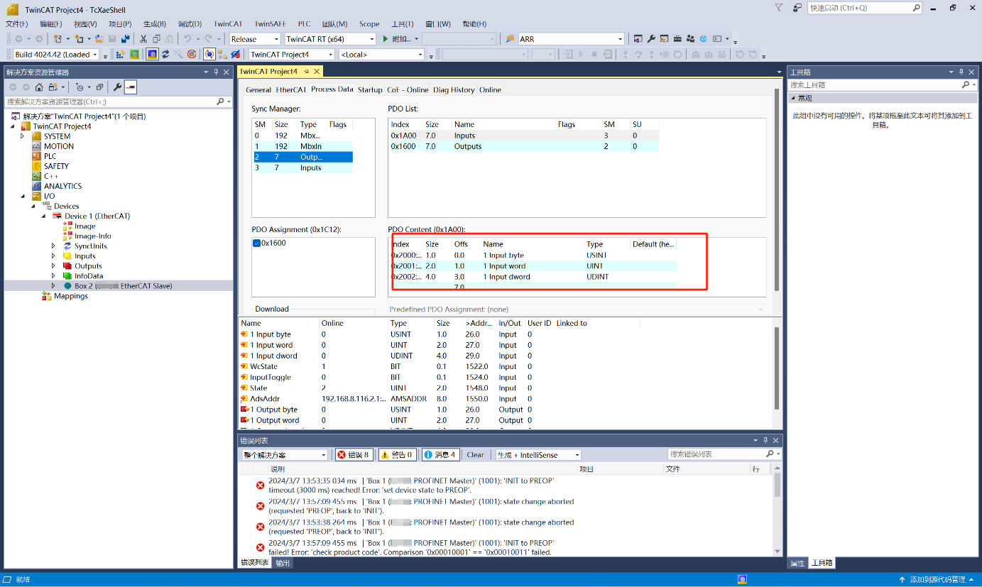982x587 pixels.
Task: Click the Cut scissors icon
Action: 143,39
